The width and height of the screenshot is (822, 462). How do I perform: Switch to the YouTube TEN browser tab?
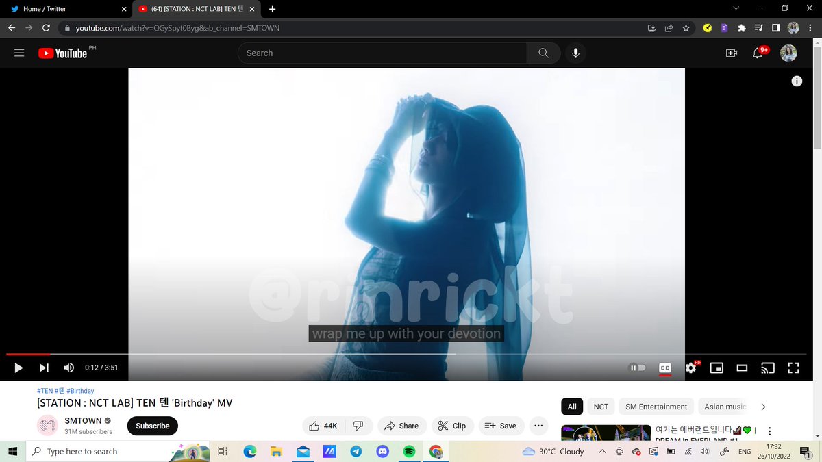click(197, 9)
